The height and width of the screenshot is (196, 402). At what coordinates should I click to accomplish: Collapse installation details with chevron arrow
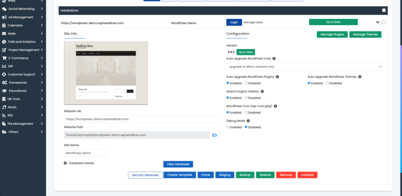[378, 22]
